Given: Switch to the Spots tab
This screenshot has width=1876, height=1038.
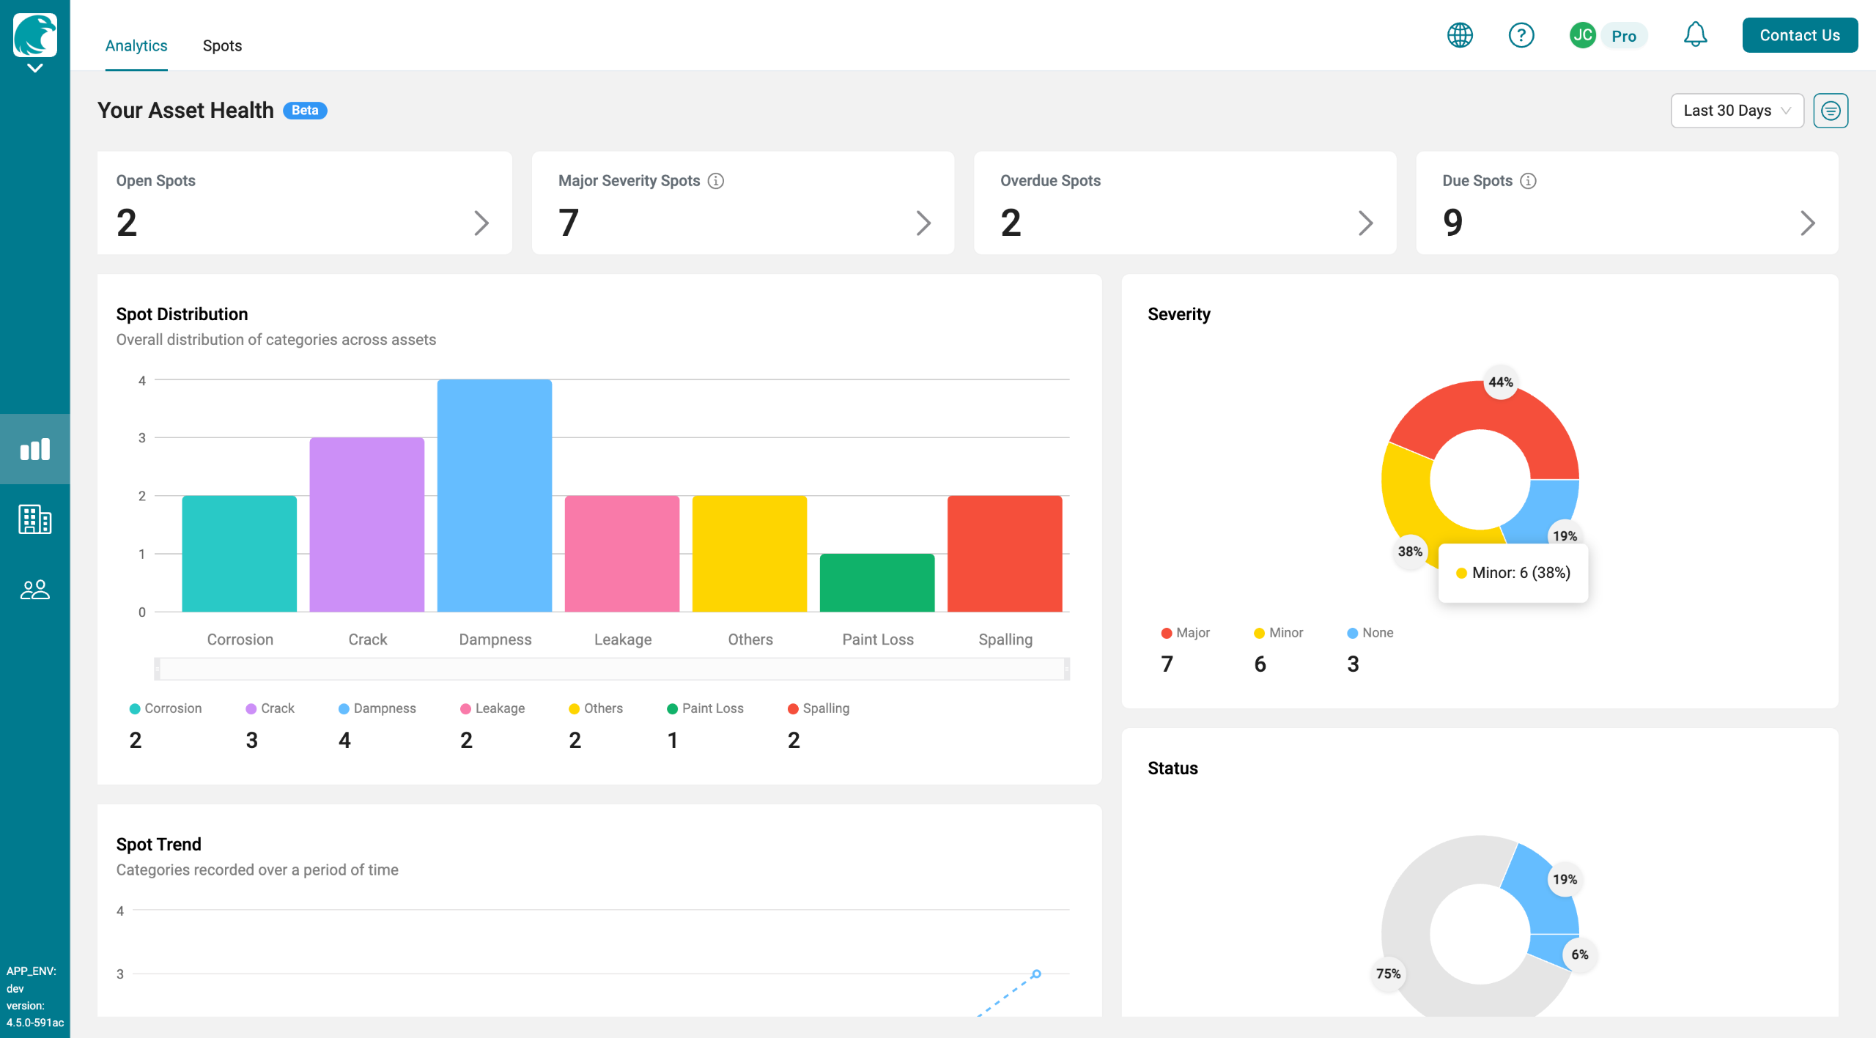Looking at the screenshot, I should click(222, 45).
